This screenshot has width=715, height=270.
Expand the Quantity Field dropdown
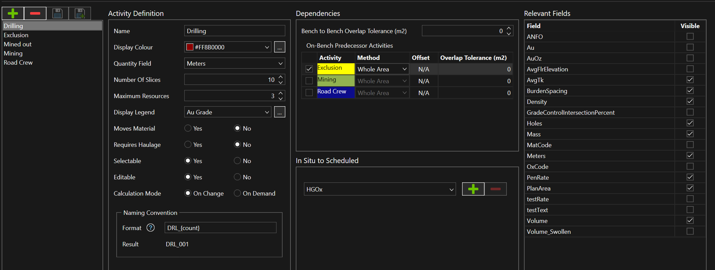280,64
